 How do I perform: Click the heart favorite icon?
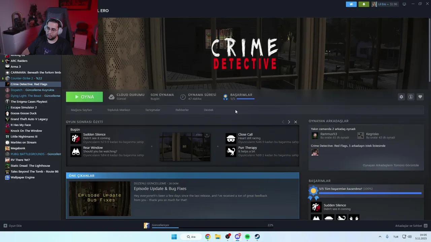pyautogui.click(x=420, y=97)
